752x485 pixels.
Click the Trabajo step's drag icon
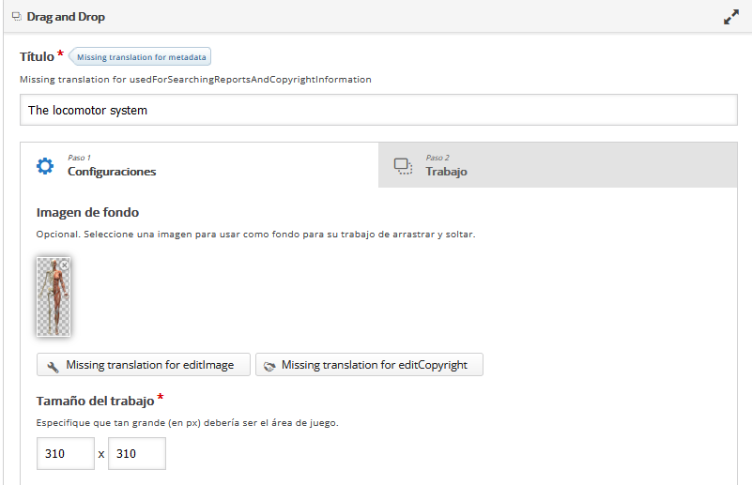pos(403,166)
